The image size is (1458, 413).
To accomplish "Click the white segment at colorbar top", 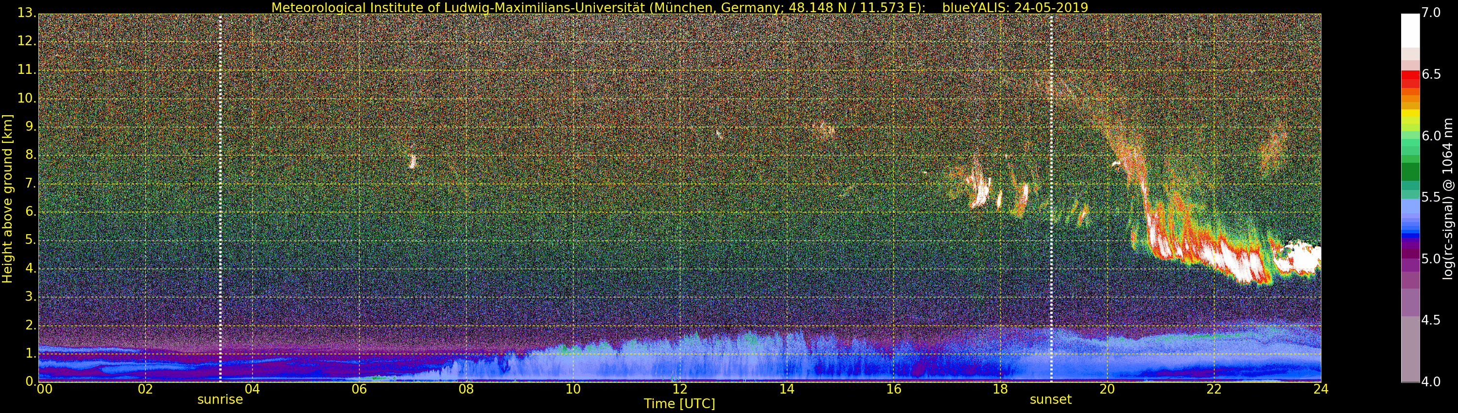I will tap(1410, 31).
